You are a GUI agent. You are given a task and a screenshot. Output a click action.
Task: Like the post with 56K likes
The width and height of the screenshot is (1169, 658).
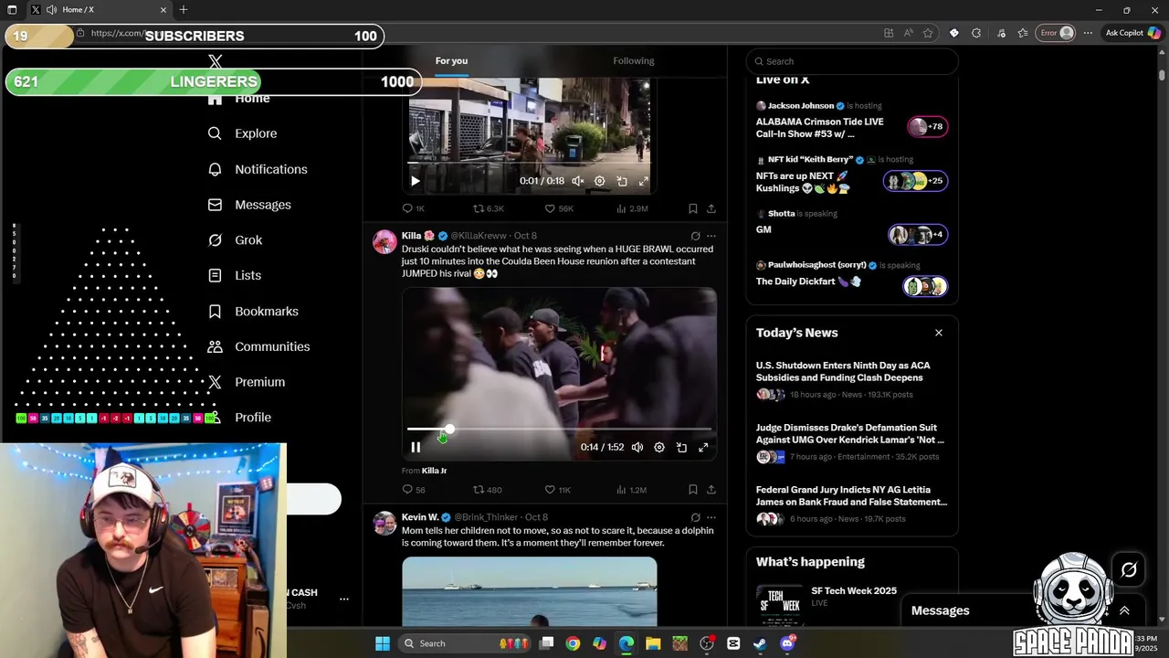[x=559, y=208]
